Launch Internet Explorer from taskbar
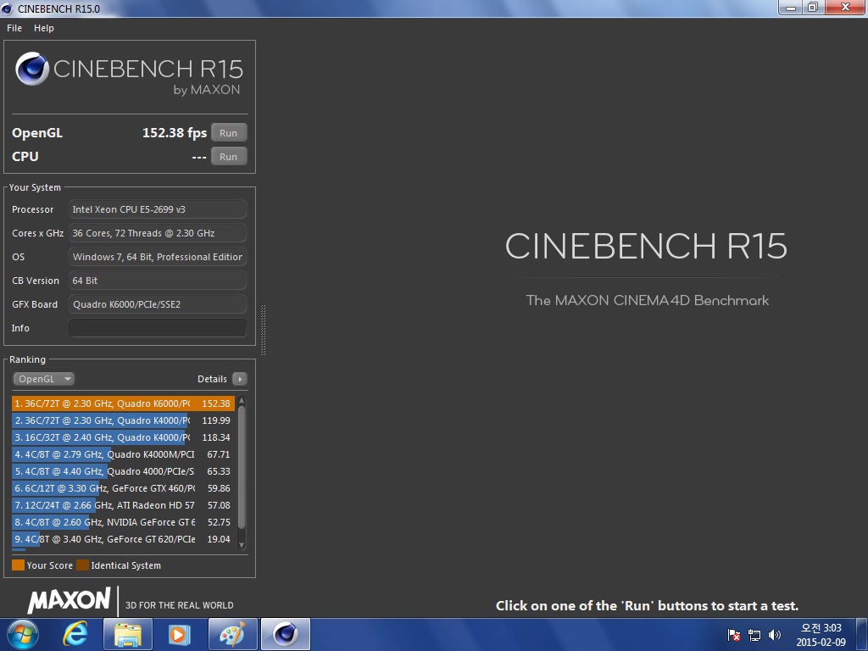 [75, 634]
